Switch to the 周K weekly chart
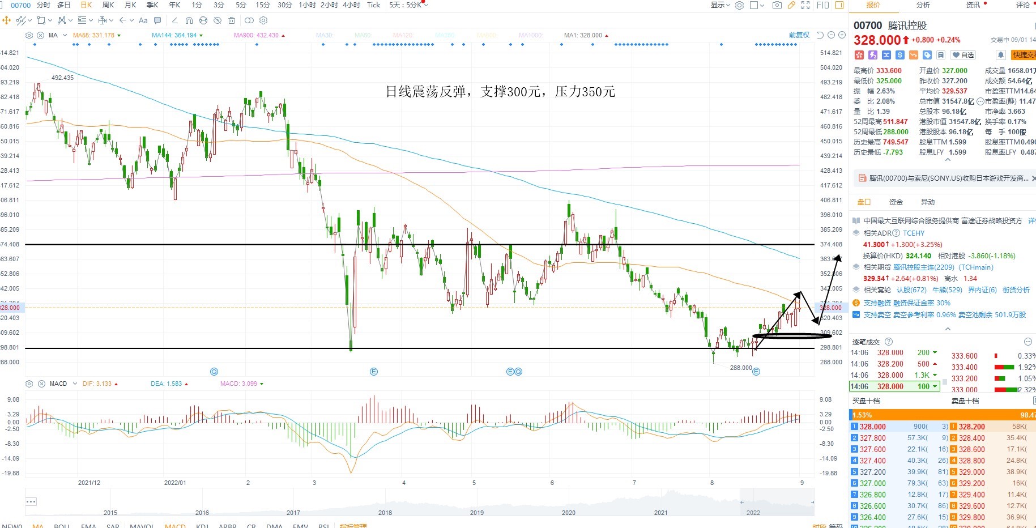 (x=108, y=5)
